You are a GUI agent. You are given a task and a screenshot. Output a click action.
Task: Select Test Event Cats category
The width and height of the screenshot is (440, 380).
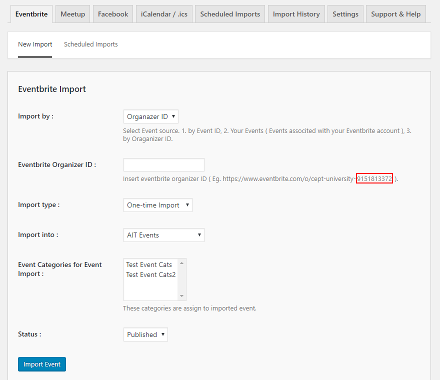[x=149, y=264]
